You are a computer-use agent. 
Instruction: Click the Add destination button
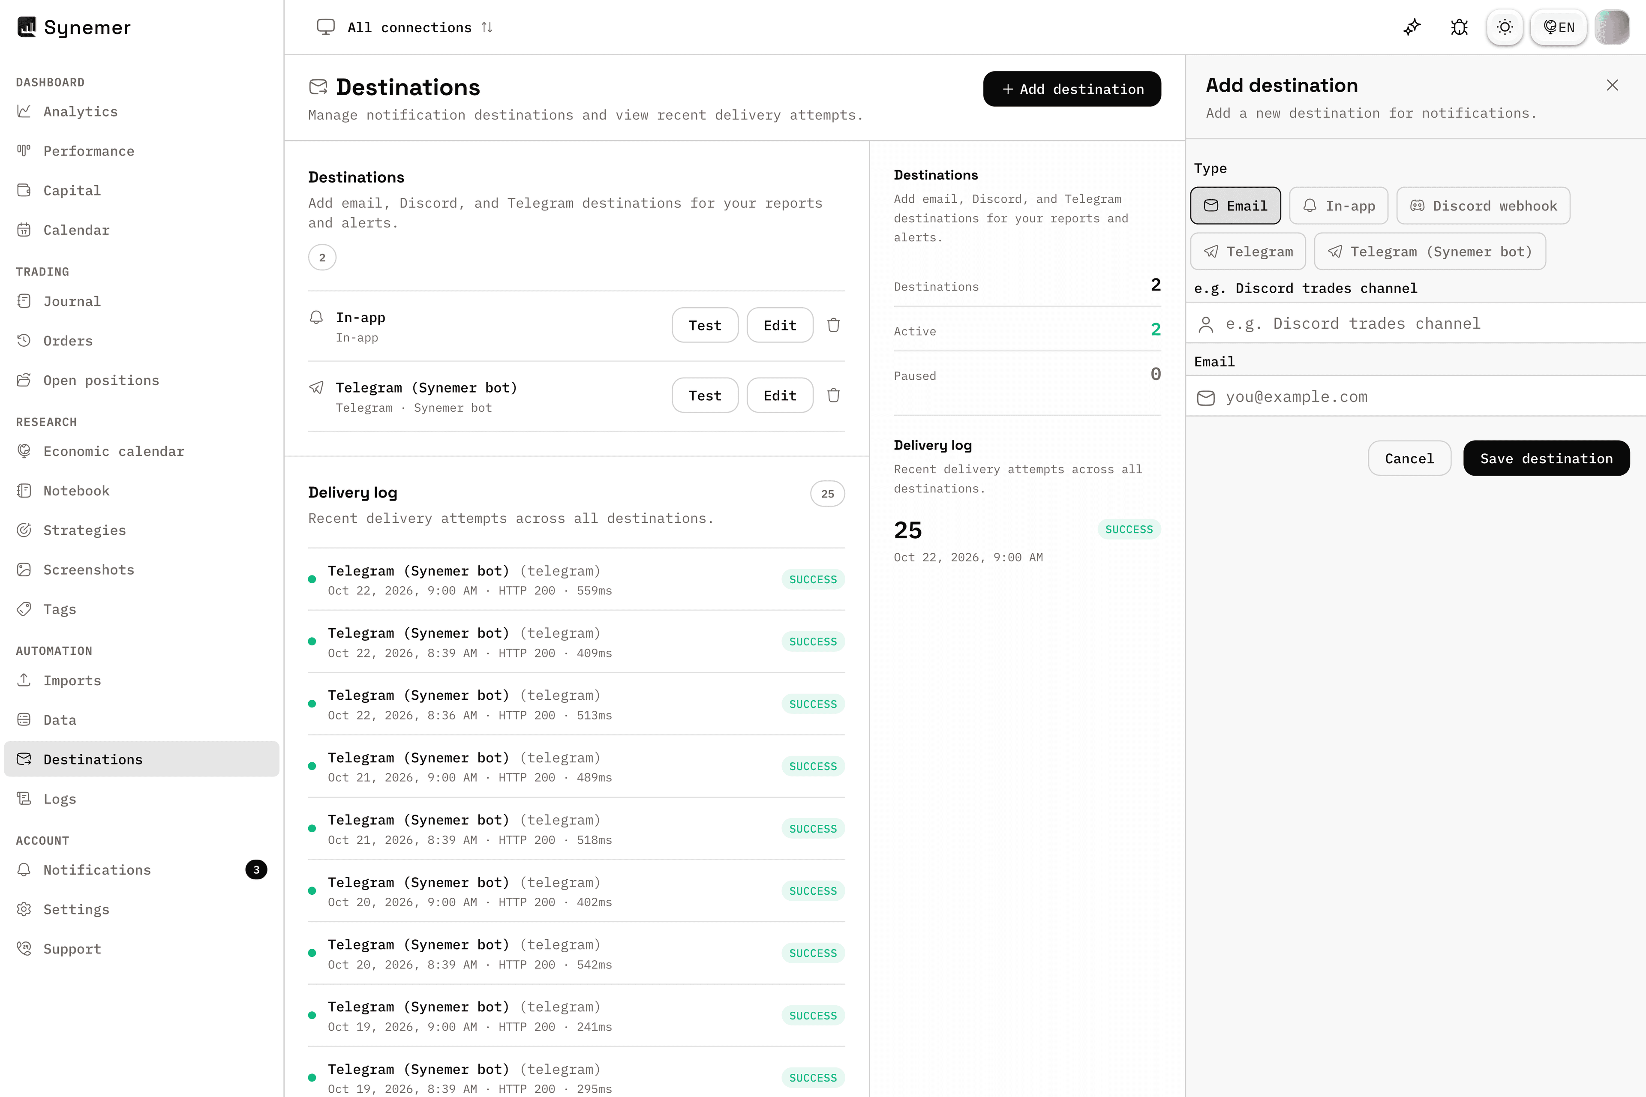(x=1072, y=89)
